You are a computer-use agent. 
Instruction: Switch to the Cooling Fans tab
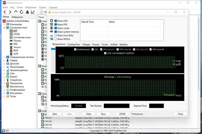(x=74, y=44)
